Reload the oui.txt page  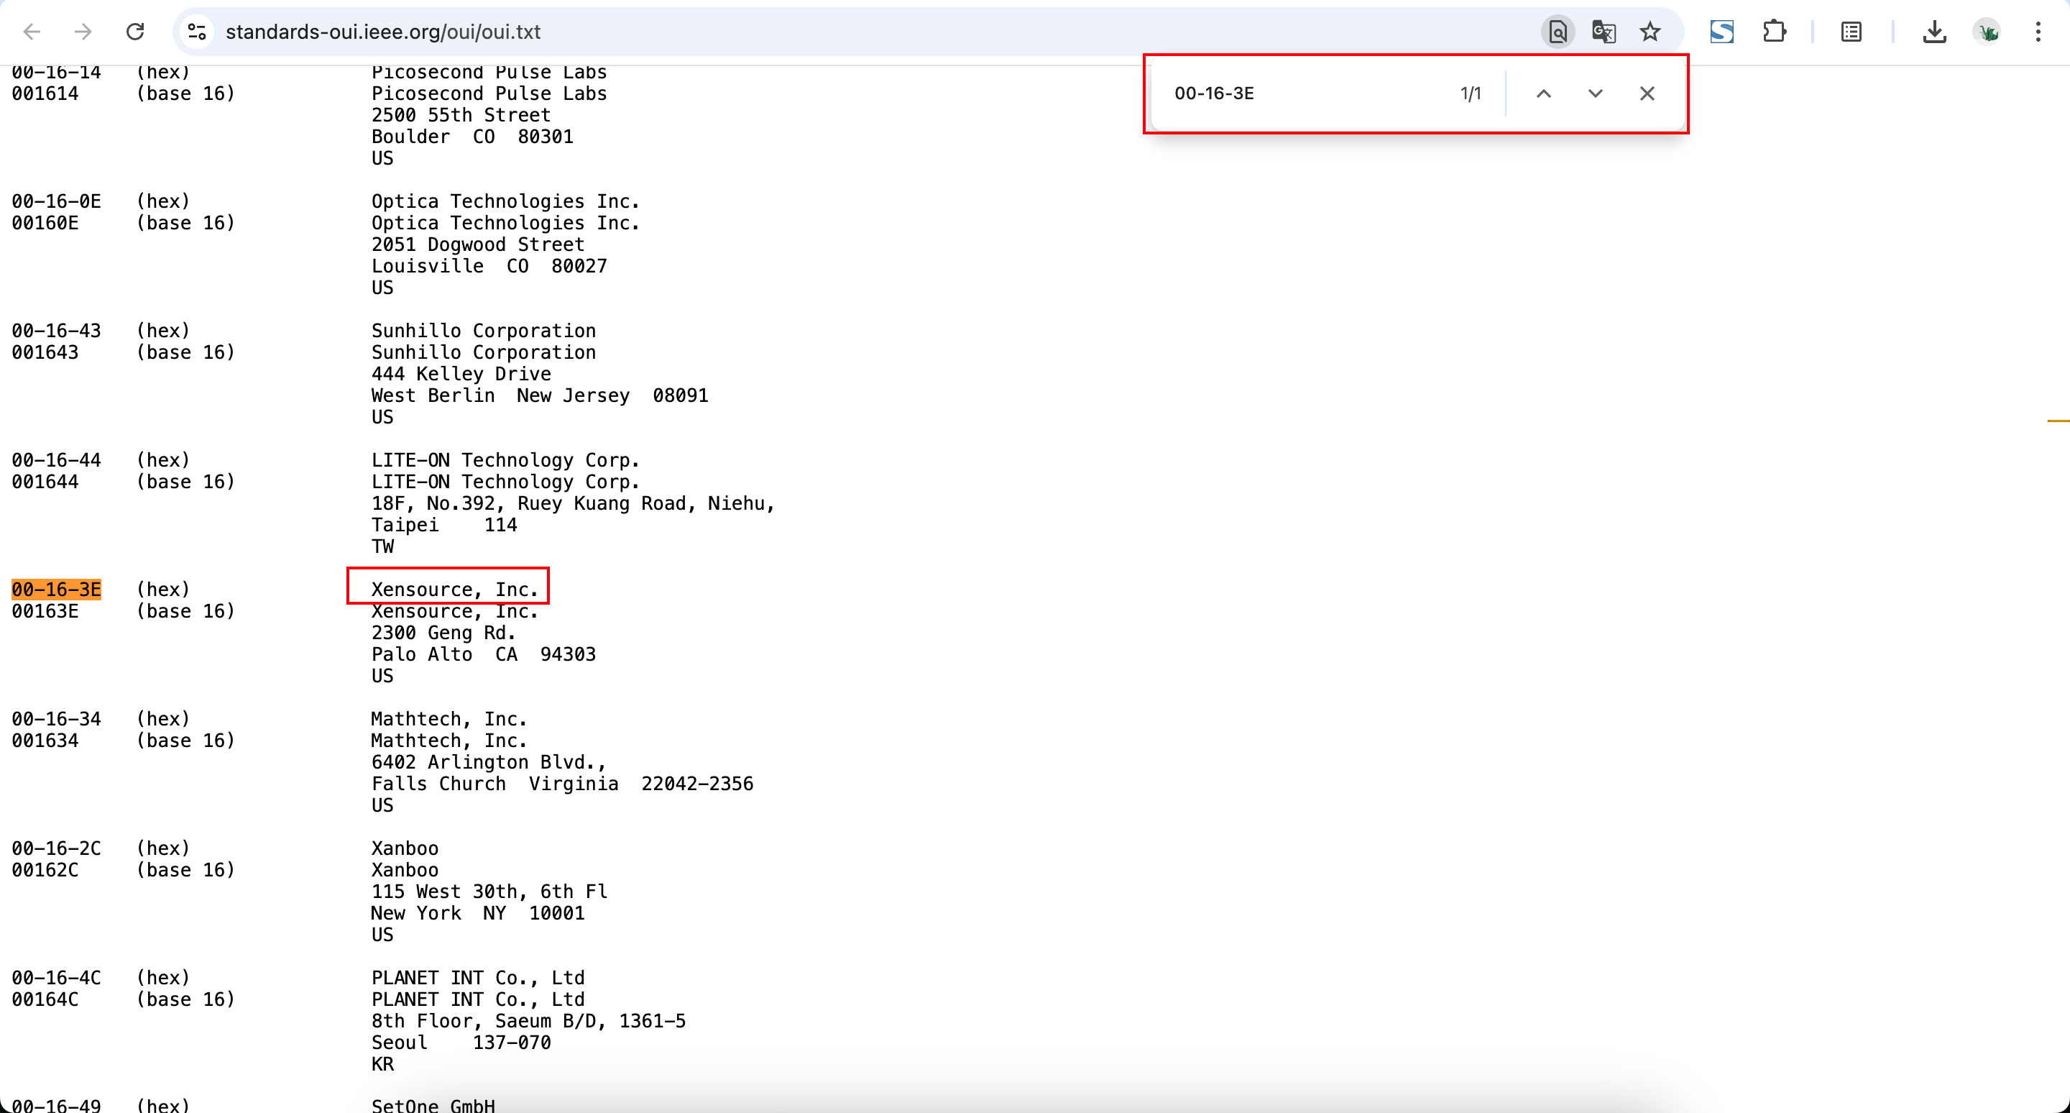(135, 32)
